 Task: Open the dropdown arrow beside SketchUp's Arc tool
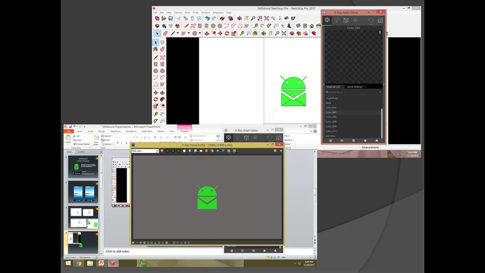click(x=188, y=33)
